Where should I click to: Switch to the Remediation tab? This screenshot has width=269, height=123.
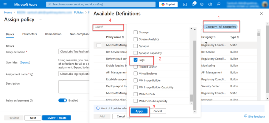[53, 34]
